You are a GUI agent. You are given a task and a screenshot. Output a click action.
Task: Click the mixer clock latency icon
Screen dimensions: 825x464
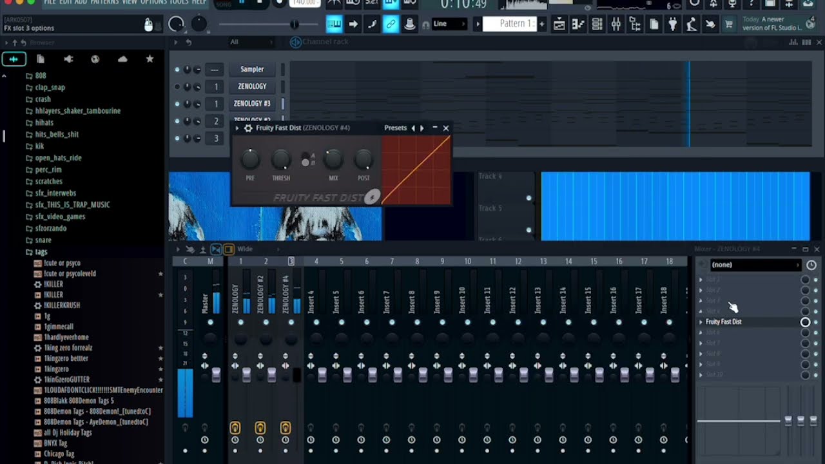[x=811, y=265]
